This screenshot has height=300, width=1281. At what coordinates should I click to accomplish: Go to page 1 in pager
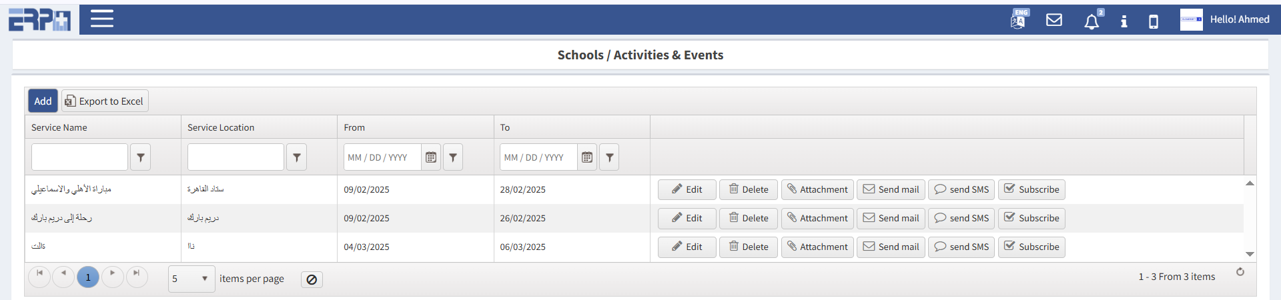[88, 277]
